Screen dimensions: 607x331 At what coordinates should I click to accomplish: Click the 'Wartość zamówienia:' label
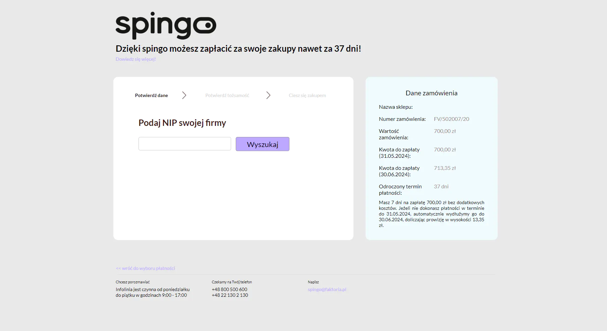pyautogui.click(x=394, y=134)
